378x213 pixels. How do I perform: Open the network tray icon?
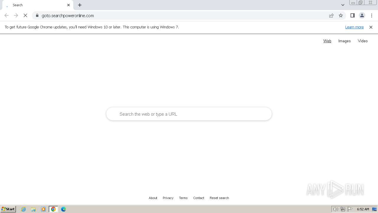(x=343, y=209)
